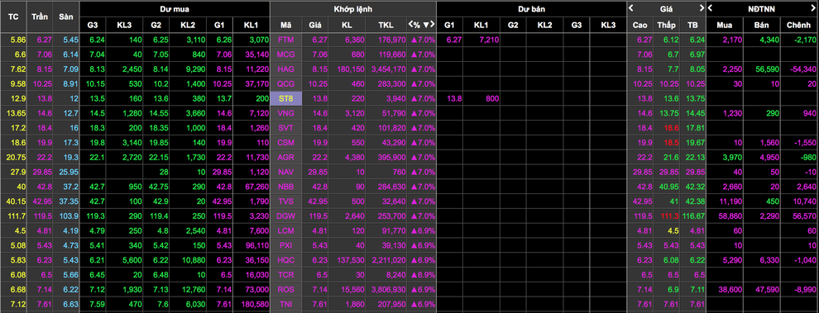
Task: Select the HAG stock symbol
Action: tap(285, 69)
